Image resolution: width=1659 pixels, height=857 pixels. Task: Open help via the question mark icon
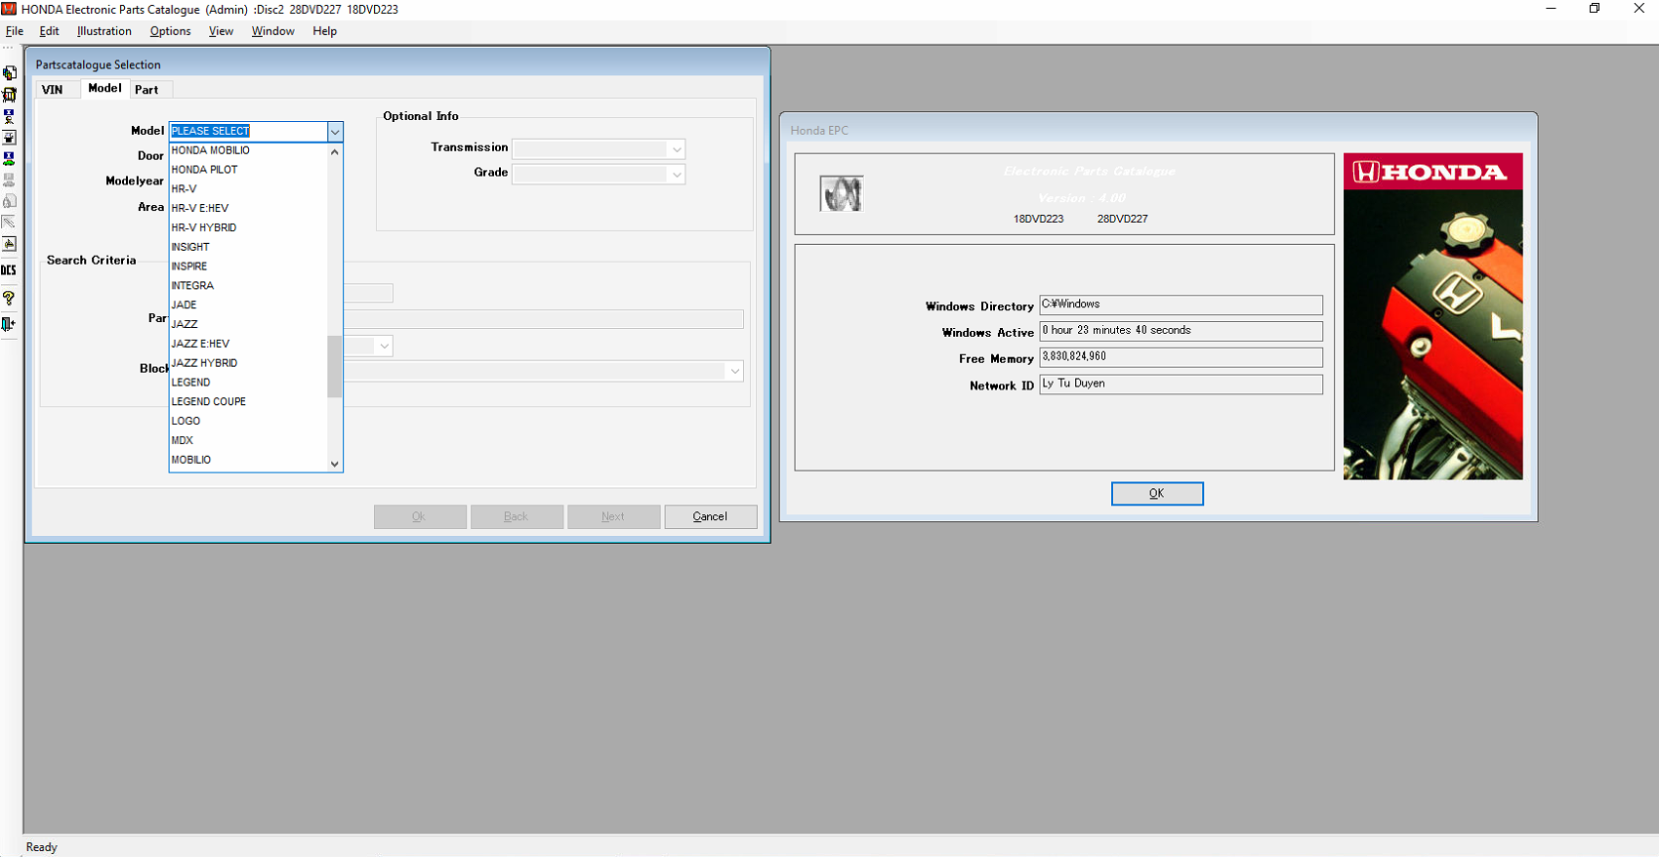[x=9, y=298]
